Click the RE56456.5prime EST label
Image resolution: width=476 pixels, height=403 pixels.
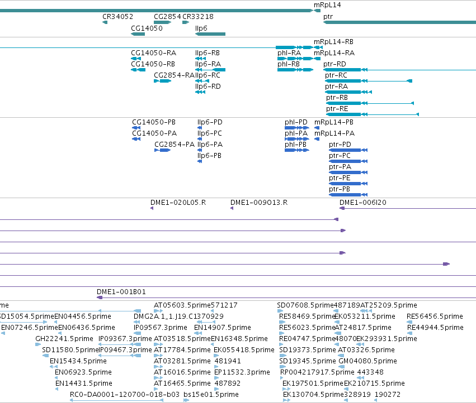tap(435, 316)
